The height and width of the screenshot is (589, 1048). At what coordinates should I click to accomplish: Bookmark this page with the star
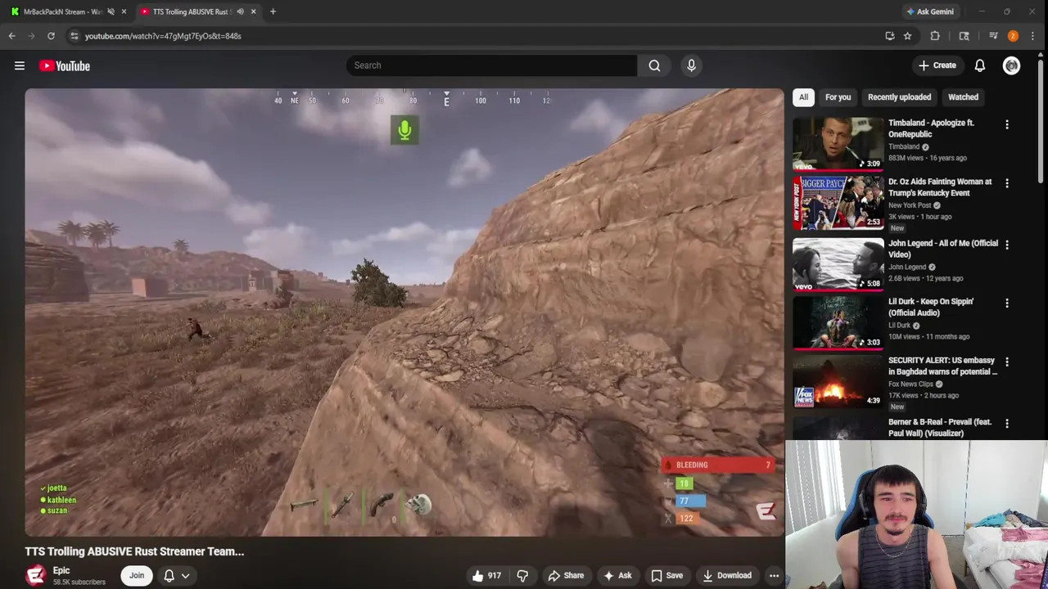[x=907, y=36]
